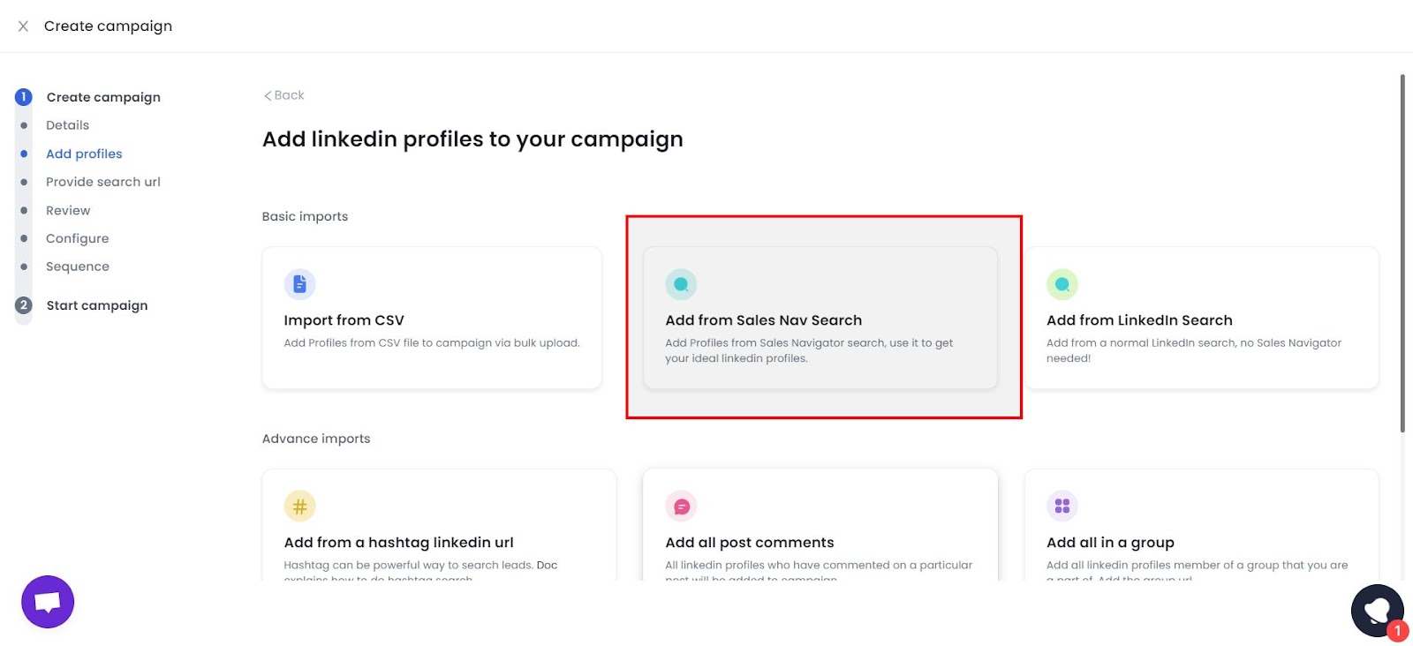Image resolution: width=1413 pixels, height=646 pixels.
Task: Click the CSV document icon
Action: point(299,283)
